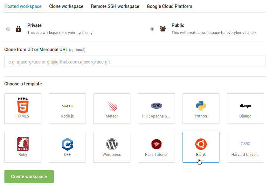Pick the Harvard CS50 template
270x187 pixels.
pos(246,147)
